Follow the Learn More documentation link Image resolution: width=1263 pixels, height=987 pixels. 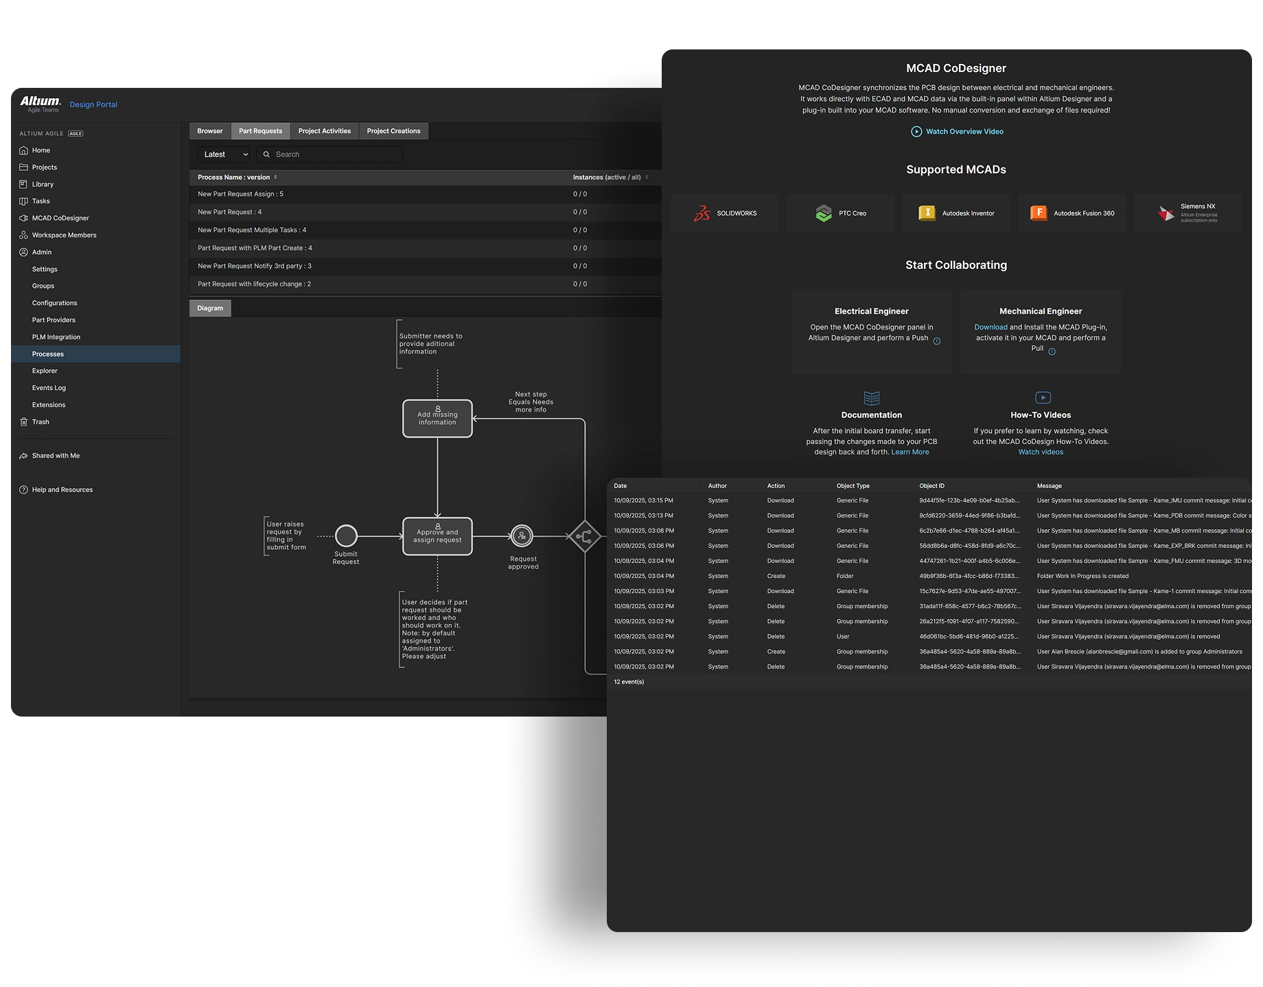(909, 452)
